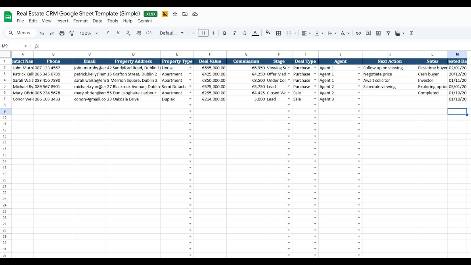
Task: Open the View menu
Action: pos(47,21)
